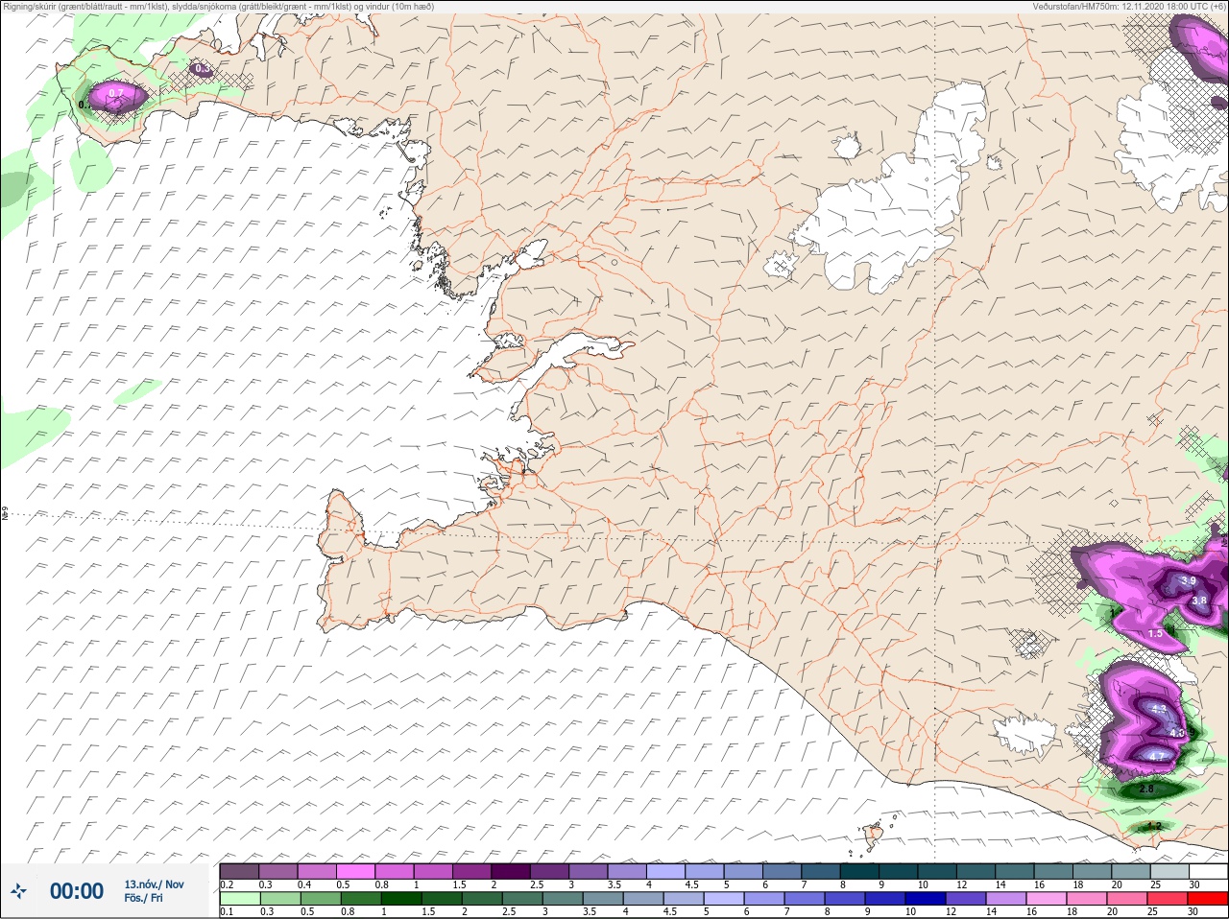Select upper legend dark purple swatch at 2
Screen dimensions: 1229x919
click(512, 872)
